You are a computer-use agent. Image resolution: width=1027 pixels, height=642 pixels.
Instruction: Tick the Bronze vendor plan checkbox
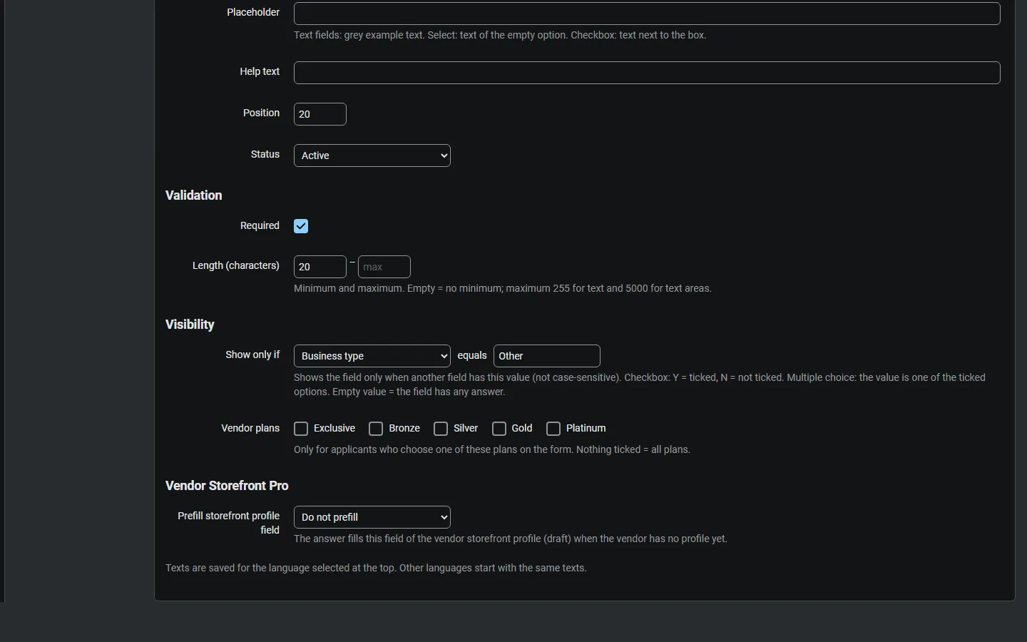[x=376, y=429]
